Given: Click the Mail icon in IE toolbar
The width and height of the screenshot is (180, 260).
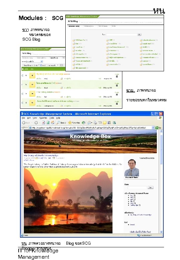Looking at the screenshot, I should (x=89, y=123).
